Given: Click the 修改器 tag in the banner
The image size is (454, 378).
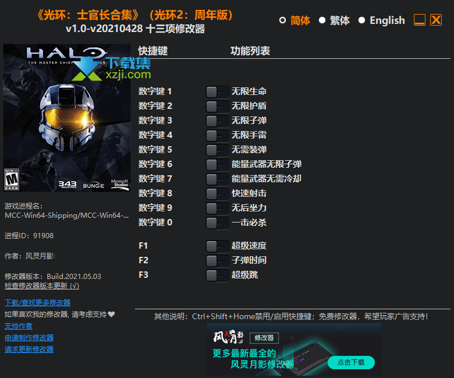Looking at the screenshot, I should click(264, 338).
